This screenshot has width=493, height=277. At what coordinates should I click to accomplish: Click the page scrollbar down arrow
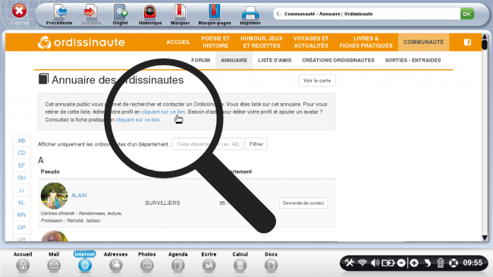pyautogui.click(x=485, y=238)
